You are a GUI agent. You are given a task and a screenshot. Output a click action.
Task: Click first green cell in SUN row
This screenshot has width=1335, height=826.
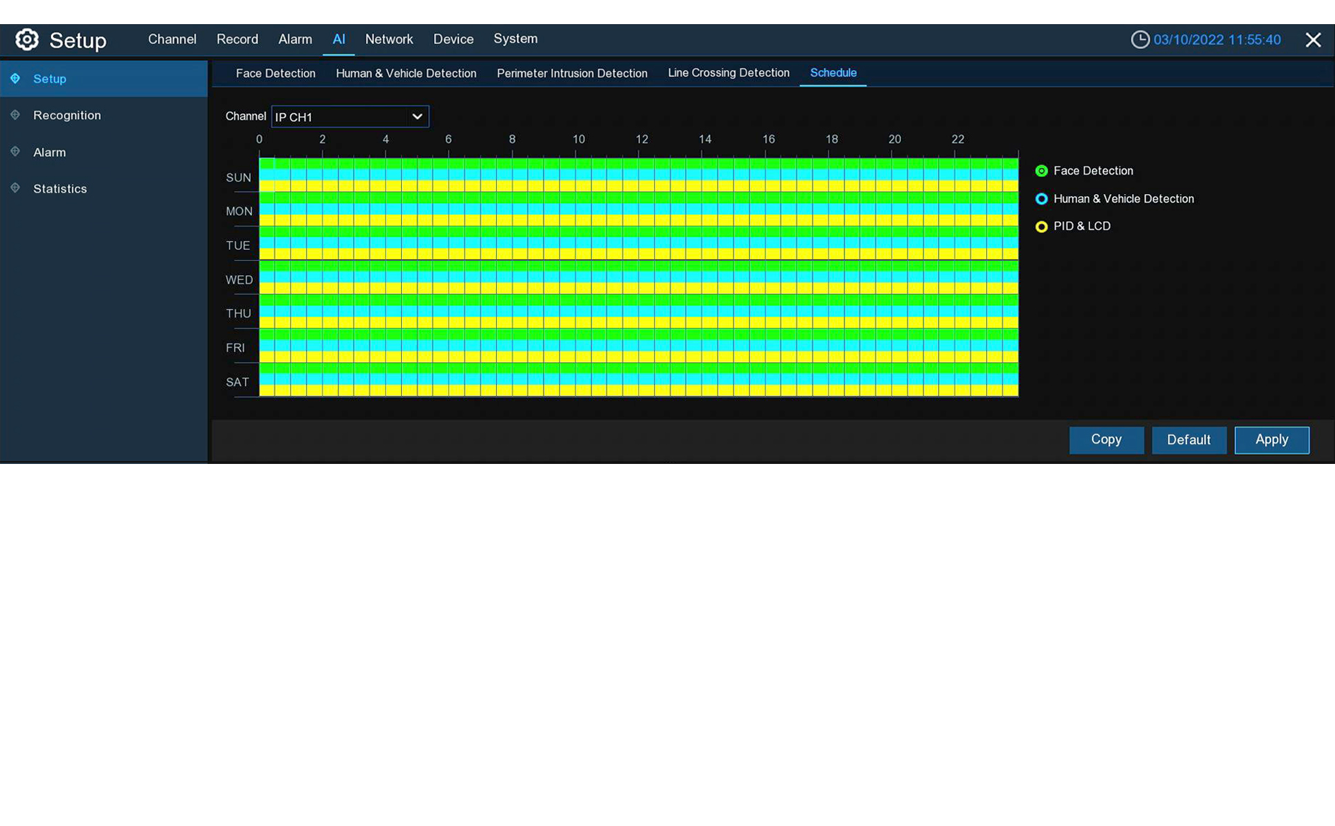click(x=267, y=164)
